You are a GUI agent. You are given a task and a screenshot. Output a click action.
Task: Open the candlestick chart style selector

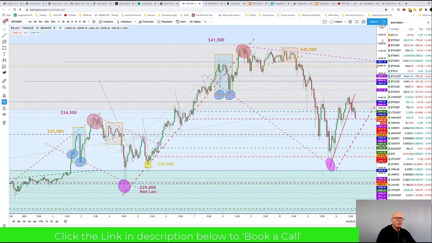93,22
